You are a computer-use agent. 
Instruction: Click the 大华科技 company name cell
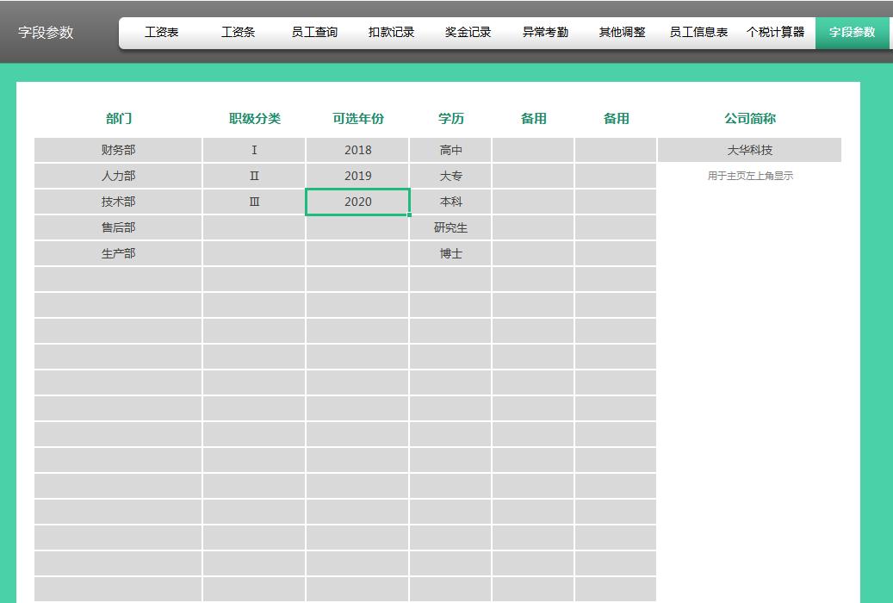point(749,149)
